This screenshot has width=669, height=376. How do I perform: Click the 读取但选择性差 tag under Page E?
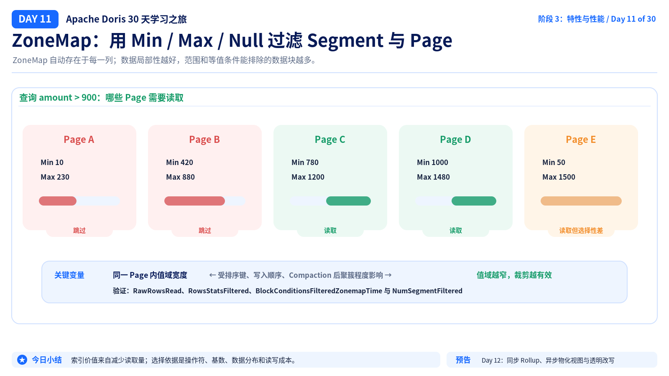coord(581,231)
